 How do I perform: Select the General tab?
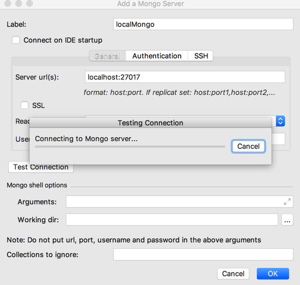click(x=107, y=56)
